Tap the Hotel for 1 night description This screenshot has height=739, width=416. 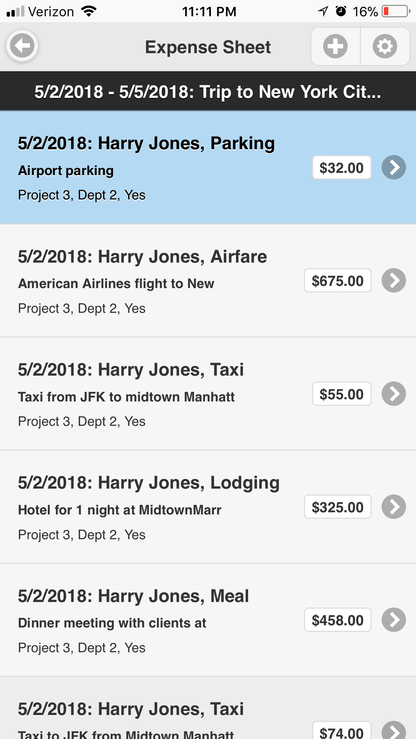119,510
